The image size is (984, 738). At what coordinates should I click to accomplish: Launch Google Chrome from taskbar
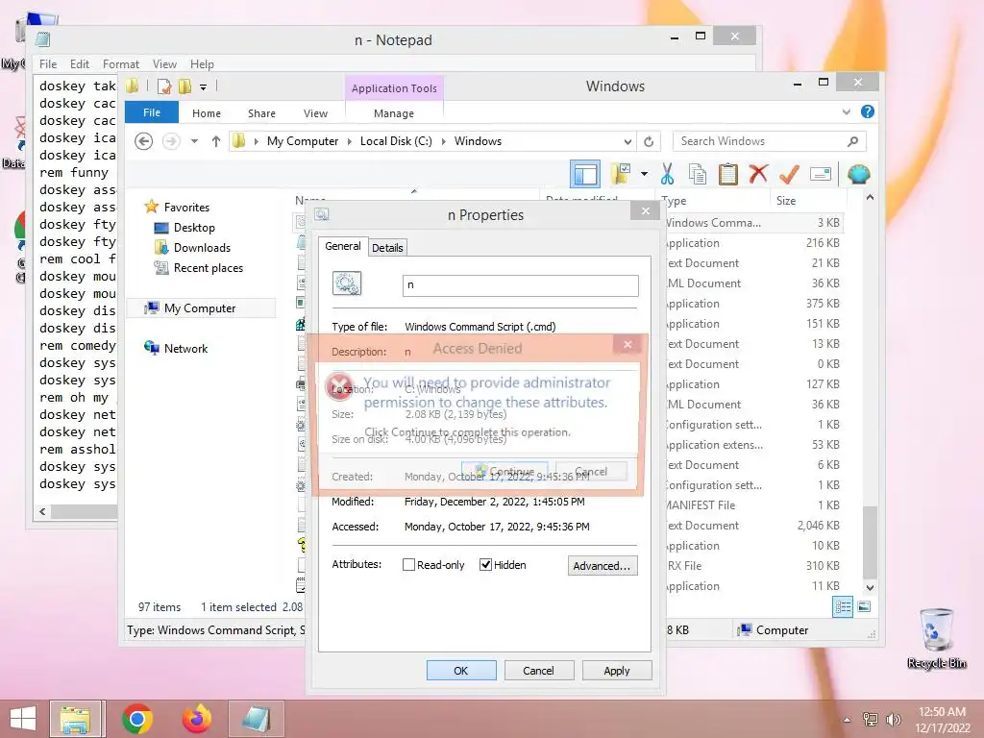pos(137,719)
